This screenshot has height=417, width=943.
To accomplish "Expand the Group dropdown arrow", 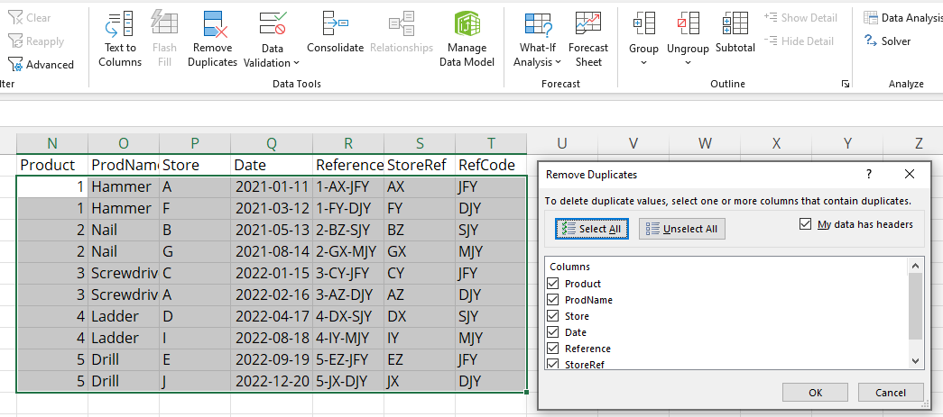I will pos(643,62).
